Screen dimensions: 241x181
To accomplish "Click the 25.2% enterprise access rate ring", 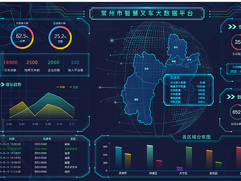I will (x=60, y=38).
